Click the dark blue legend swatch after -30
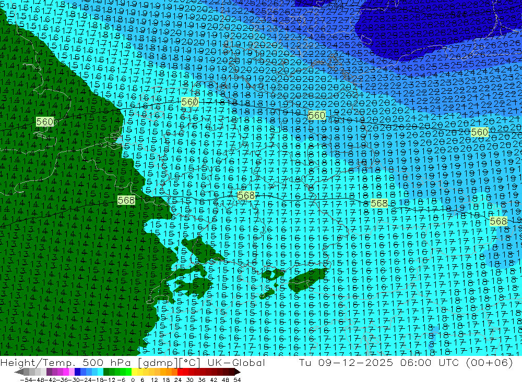522x382 pixels. 78,372
